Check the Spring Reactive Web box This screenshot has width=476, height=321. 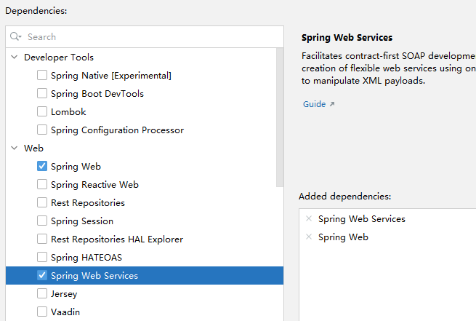point(42,184)
